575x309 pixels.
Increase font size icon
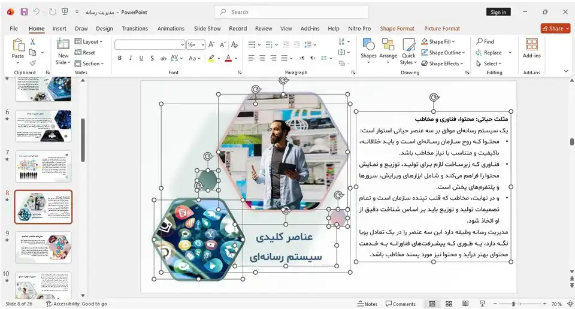[x=211, y=45]
